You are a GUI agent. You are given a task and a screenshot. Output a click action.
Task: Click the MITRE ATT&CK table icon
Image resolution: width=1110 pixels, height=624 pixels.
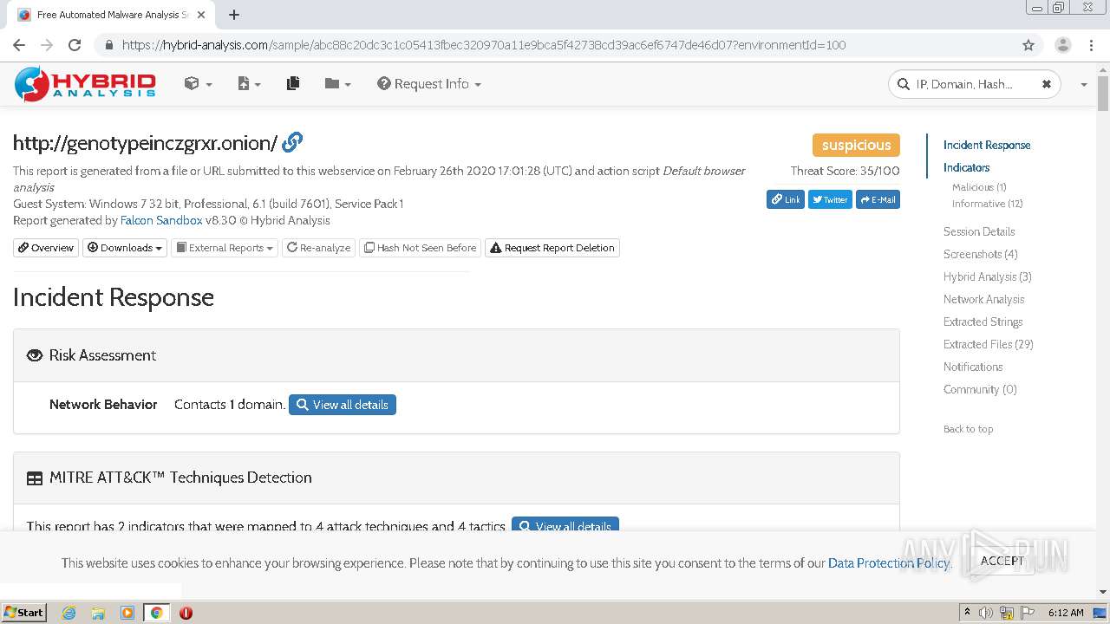(35, 478)
